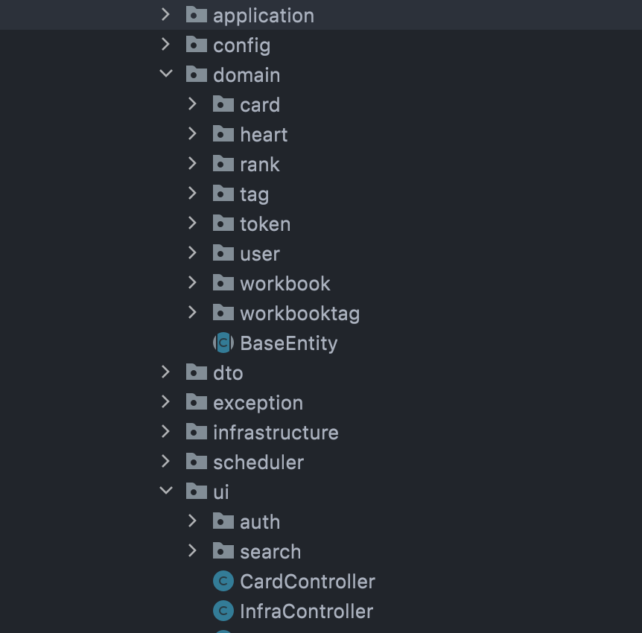Select the exception package label
This screenshot has width=642, height=633.
coord(258,404)
